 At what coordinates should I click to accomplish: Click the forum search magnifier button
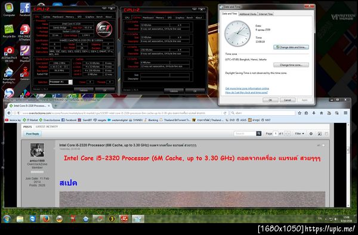tap(259, 134)
